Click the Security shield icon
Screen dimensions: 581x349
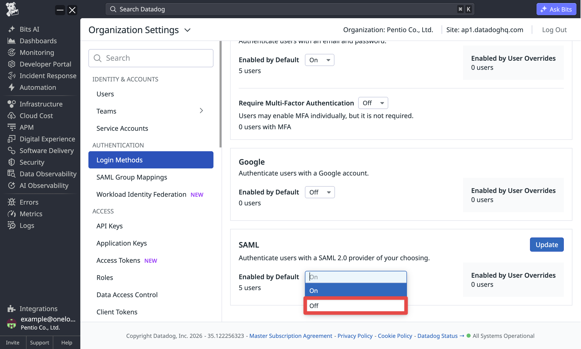(x=11, y=162)
